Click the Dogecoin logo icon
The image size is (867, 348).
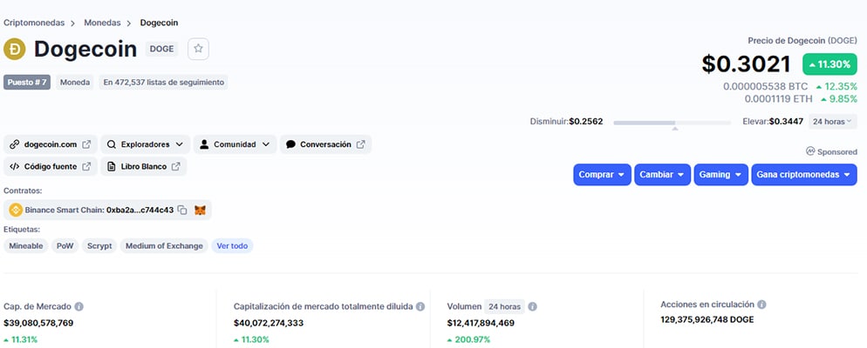14,49
